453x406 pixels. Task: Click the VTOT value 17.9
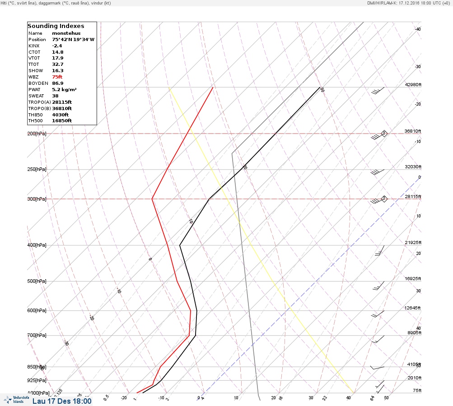(57, 58)
